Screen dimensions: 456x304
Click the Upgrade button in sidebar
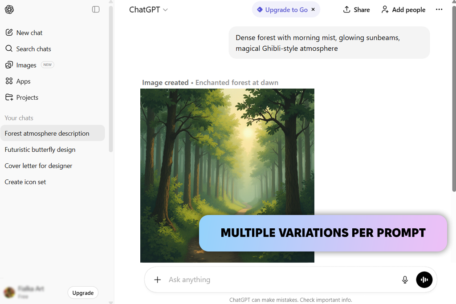pyautogui.click(x=83, y=293)
